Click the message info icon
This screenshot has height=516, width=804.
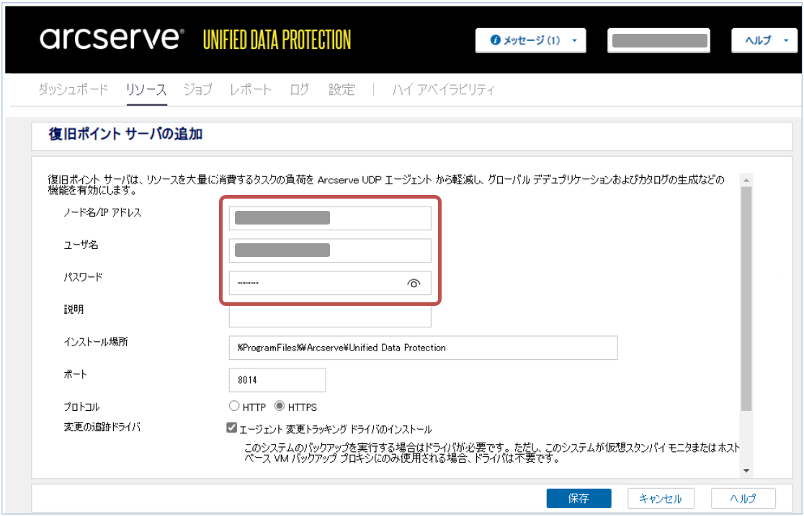[x=495, y=40]
